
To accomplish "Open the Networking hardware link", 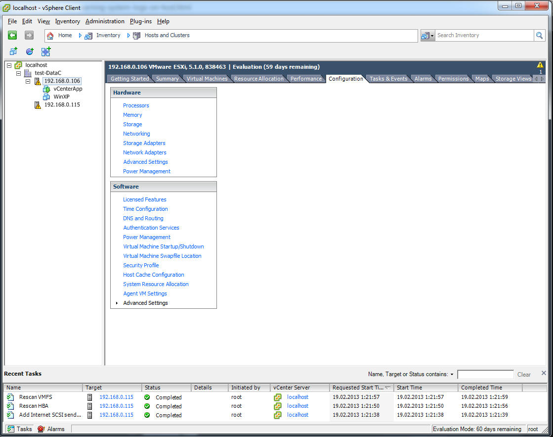I will click(136, 134).
